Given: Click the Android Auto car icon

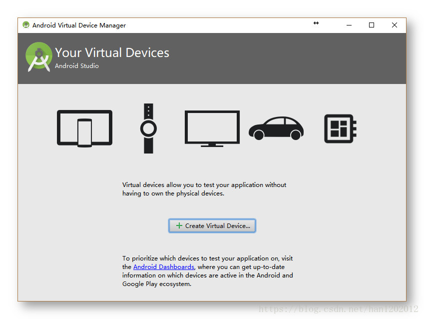Looking at the screenshot, I should [276, 128].
